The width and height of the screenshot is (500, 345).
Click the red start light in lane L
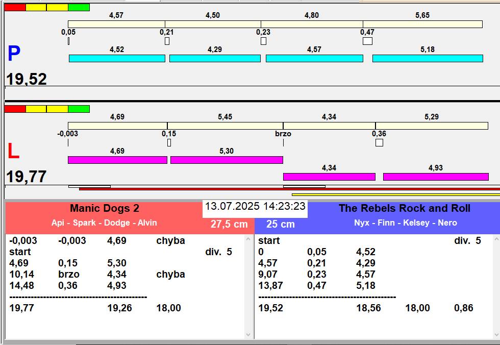pos(15,109)
